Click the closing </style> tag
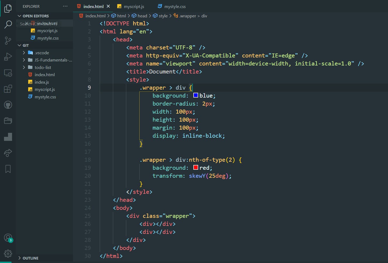388x263 pixels. tap(139, 192)
